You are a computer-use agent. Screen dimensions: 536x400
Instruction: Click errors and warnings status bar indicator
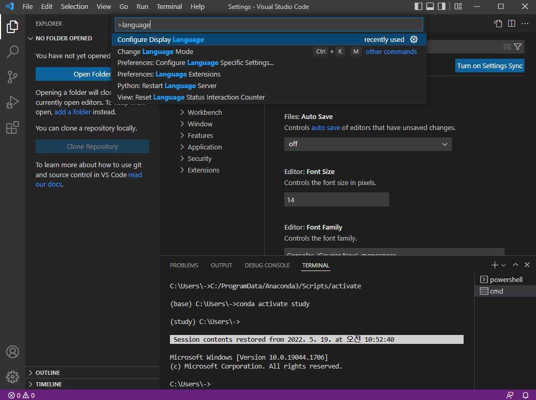pos(21,395)
